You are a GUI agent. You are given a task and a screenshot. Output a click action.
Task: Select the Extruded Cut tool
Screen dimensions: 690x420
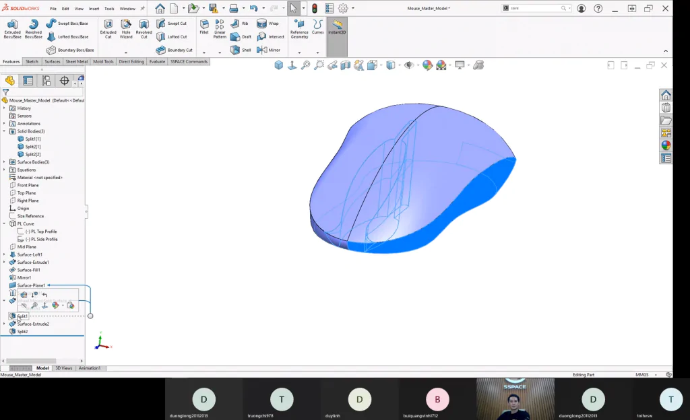pos(108,29)
